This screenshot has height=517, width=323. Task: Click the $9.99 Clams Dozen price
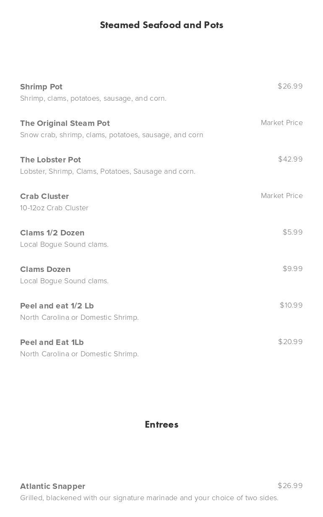(x=292, y=269)
